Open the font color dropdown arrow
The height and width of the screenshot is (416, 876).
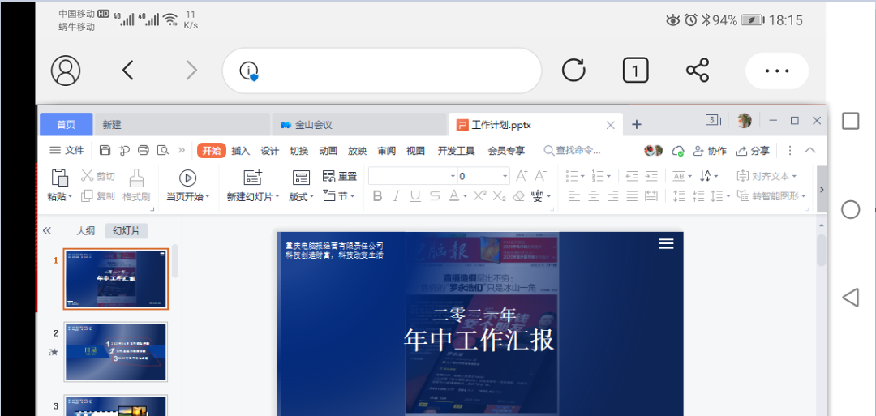[x=465, y=196]
